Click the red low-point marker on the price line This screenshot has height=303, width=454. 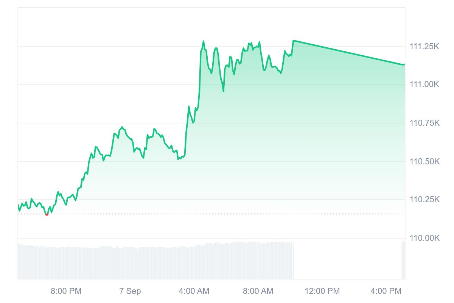(x=47, y=214)
